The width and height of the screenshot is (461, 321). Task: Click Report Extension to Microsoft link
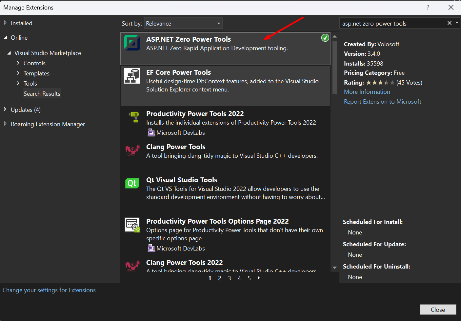coord(383,102)
